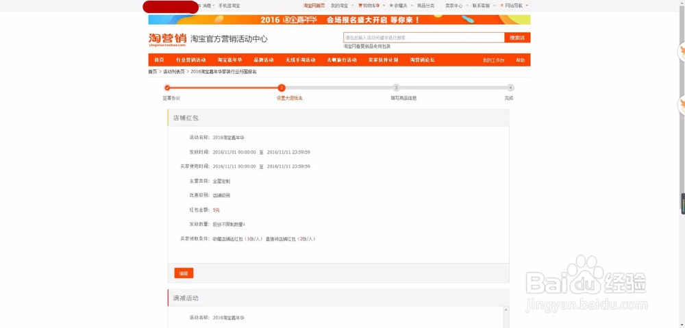Click the 网站导航 list icon
Screen dimensions: 685x328
(502, 5)
